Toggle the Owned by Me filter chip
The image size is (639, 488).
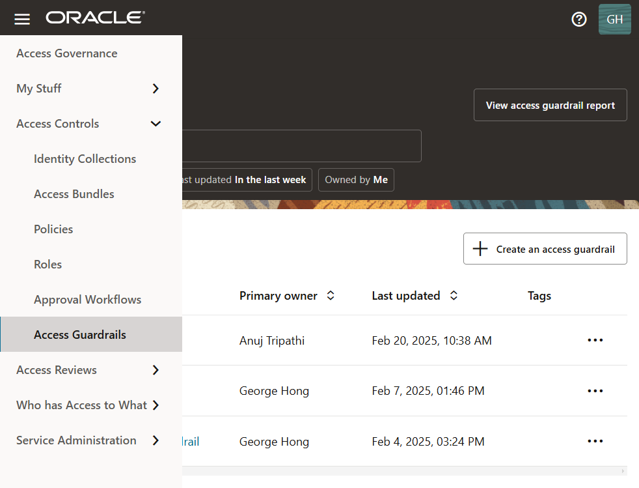[x=356, y=180]
